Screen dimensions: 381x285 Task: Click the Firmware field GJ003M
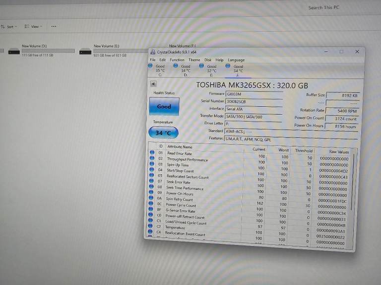tap(254, 94)
